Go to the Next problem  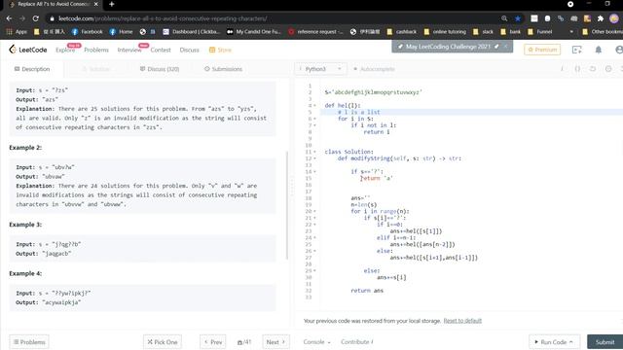[x=275, y=342]
